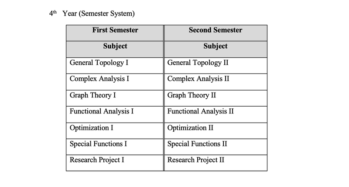Click the Functional Analysis I cell
The width and height of the screenshot is (349, 187).
click(x=115, y=114)
